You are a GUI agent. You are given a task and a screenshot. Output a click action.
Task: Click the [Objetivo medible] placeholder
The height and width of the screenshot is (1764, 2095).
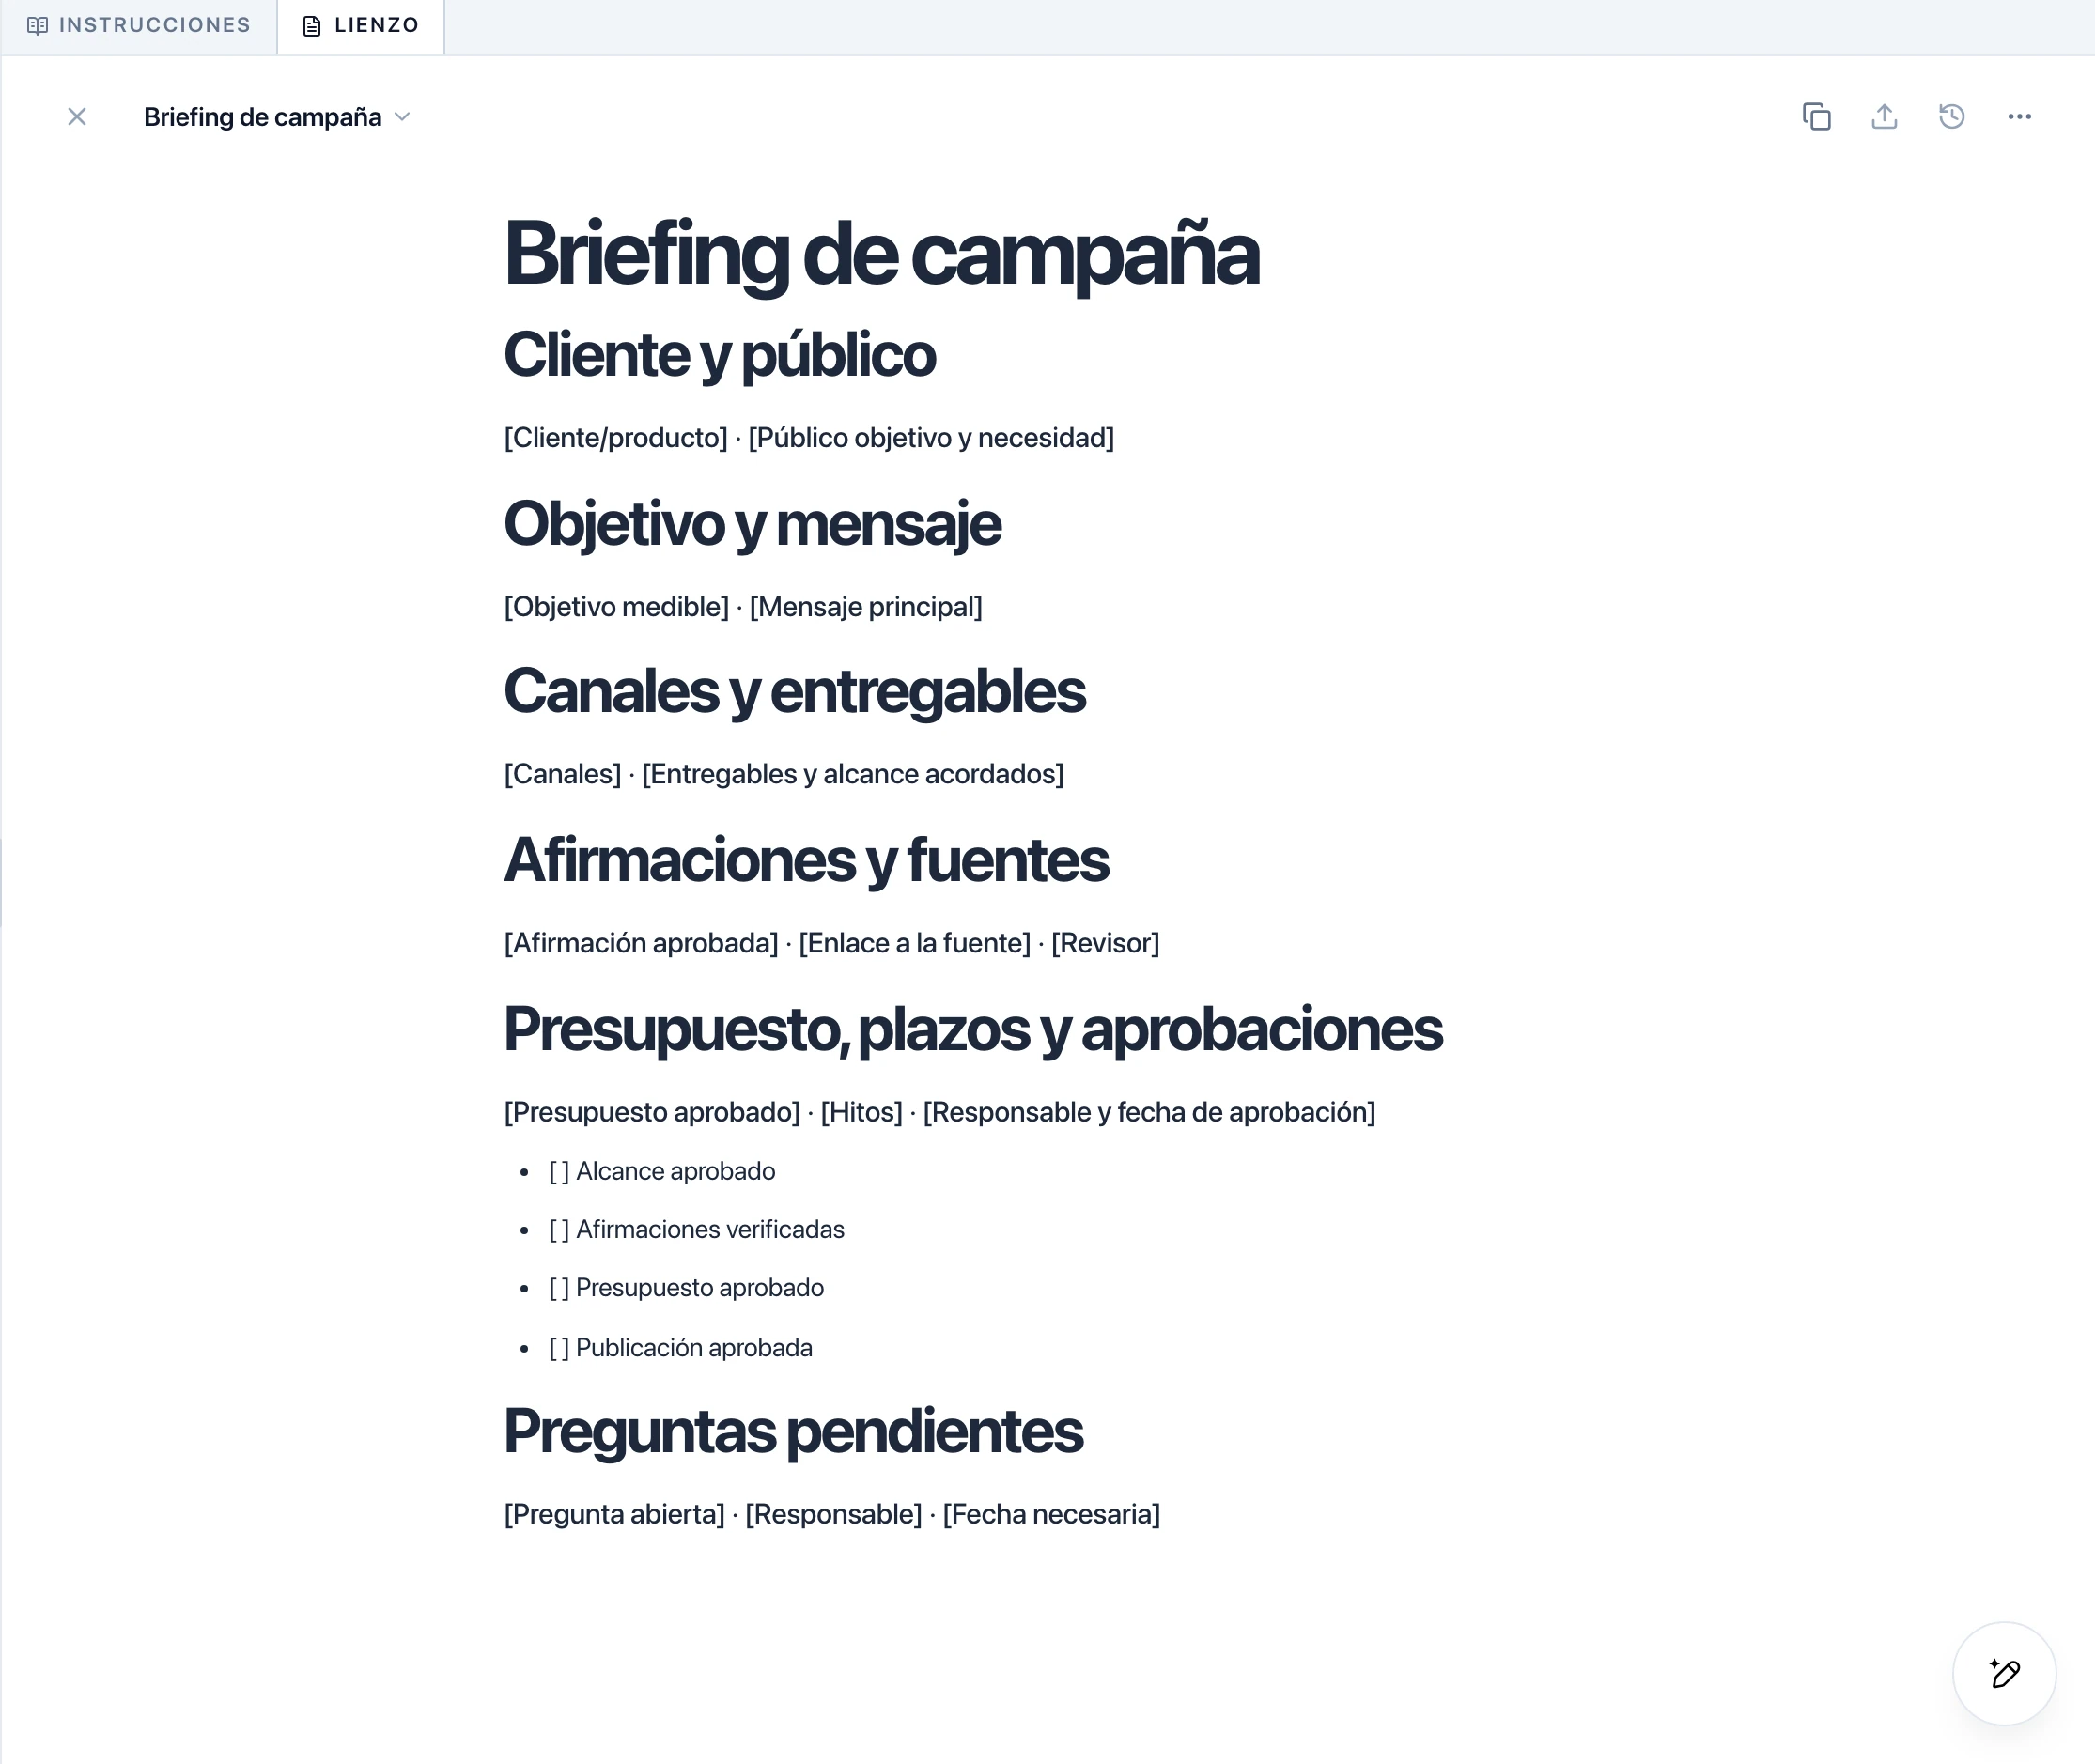point(617,607)
